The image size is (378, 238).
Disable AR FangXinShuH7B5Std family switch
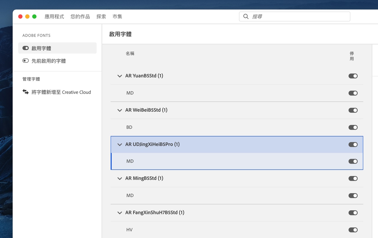click(353, 213)
